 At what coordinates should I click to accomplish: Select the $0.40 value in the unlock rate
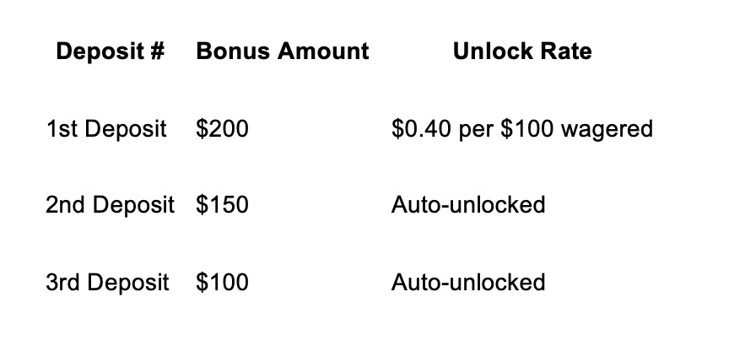tap(421, 129)
